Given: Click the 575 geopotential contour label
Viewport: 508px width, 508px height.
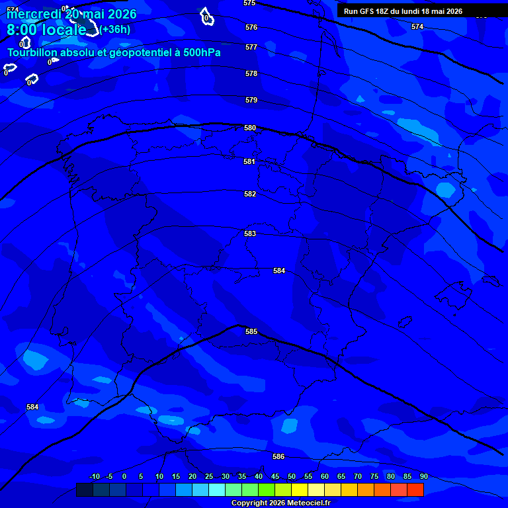Looking at the screenshot, I should [x=249, y=3].
